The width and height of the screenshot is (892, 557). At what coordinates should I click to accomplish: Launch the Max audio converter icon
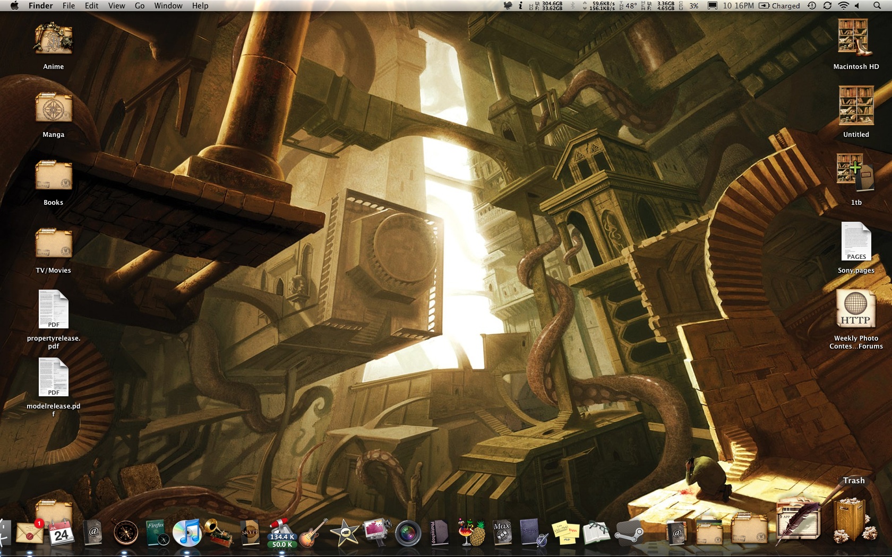[x=502, y=533]
